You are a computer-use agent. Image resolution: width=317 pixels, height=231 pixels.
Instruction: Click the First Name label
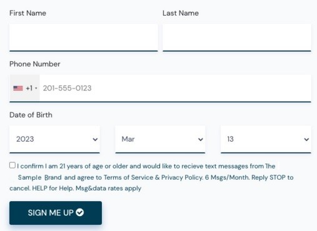point(28,13)
